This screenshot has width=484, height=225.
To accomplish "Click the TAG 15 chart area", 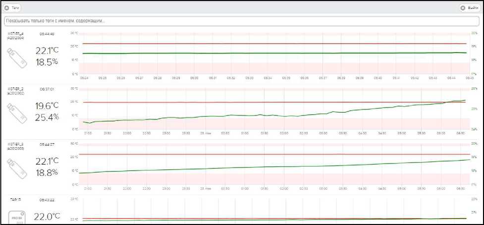I will (x=275, y=211).
